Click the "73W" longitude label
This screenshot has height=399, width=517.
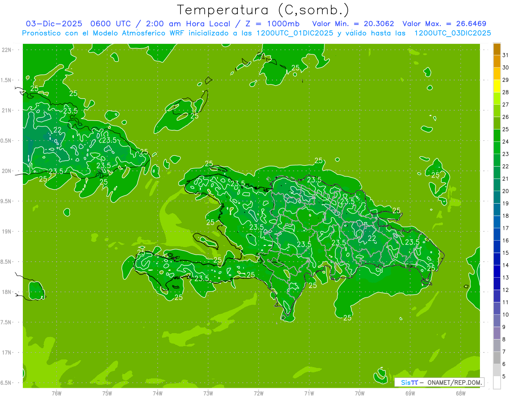click(x=208, y=393)
